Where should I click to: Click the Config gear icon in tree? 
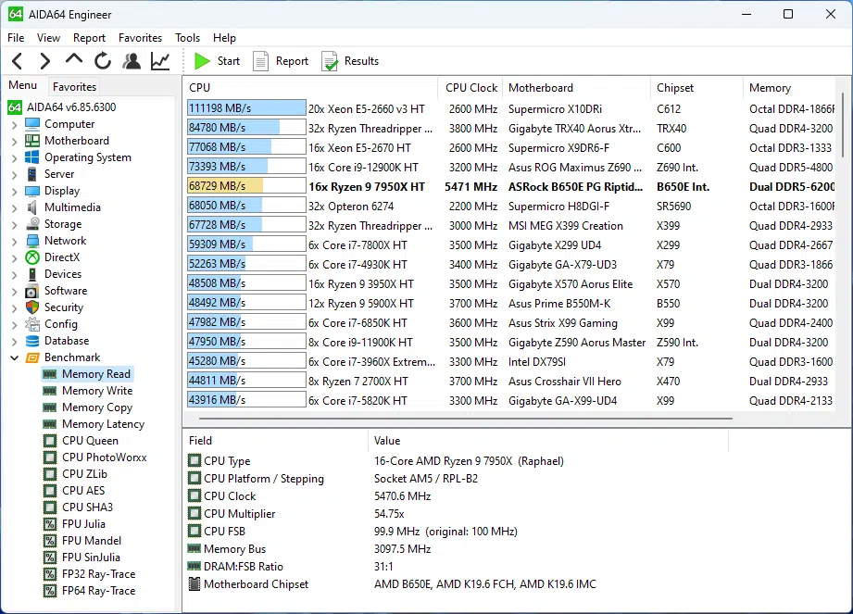(x=32, y=324)
